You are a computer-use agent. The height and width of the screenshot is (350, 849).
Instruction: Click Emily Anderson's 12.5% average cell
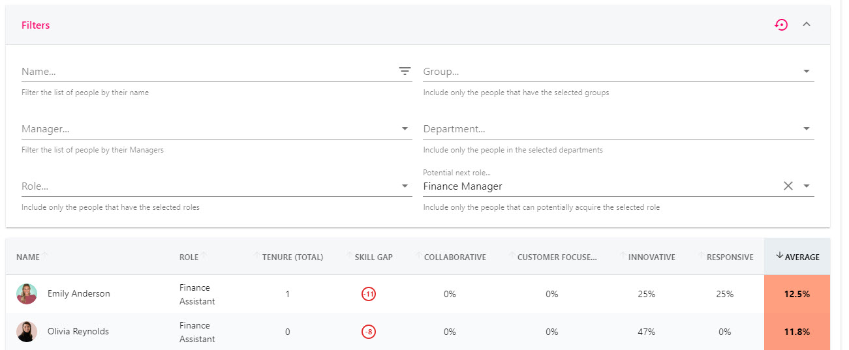click(797, 294)
